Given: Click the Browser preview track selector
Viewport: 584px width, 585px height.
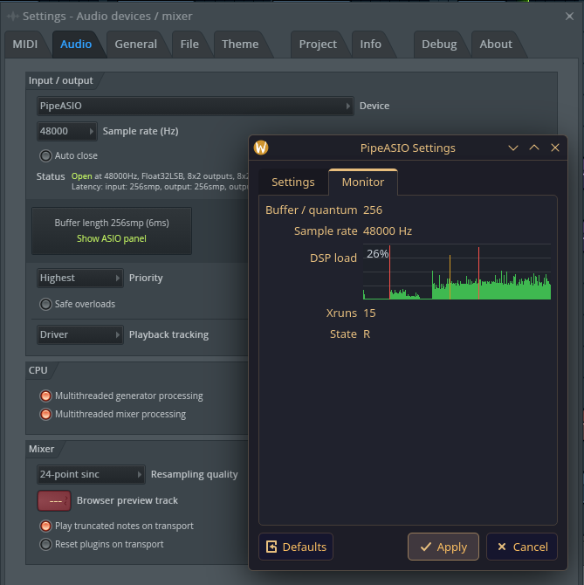Looking at the screenshot, I should [x=54, y=500].
